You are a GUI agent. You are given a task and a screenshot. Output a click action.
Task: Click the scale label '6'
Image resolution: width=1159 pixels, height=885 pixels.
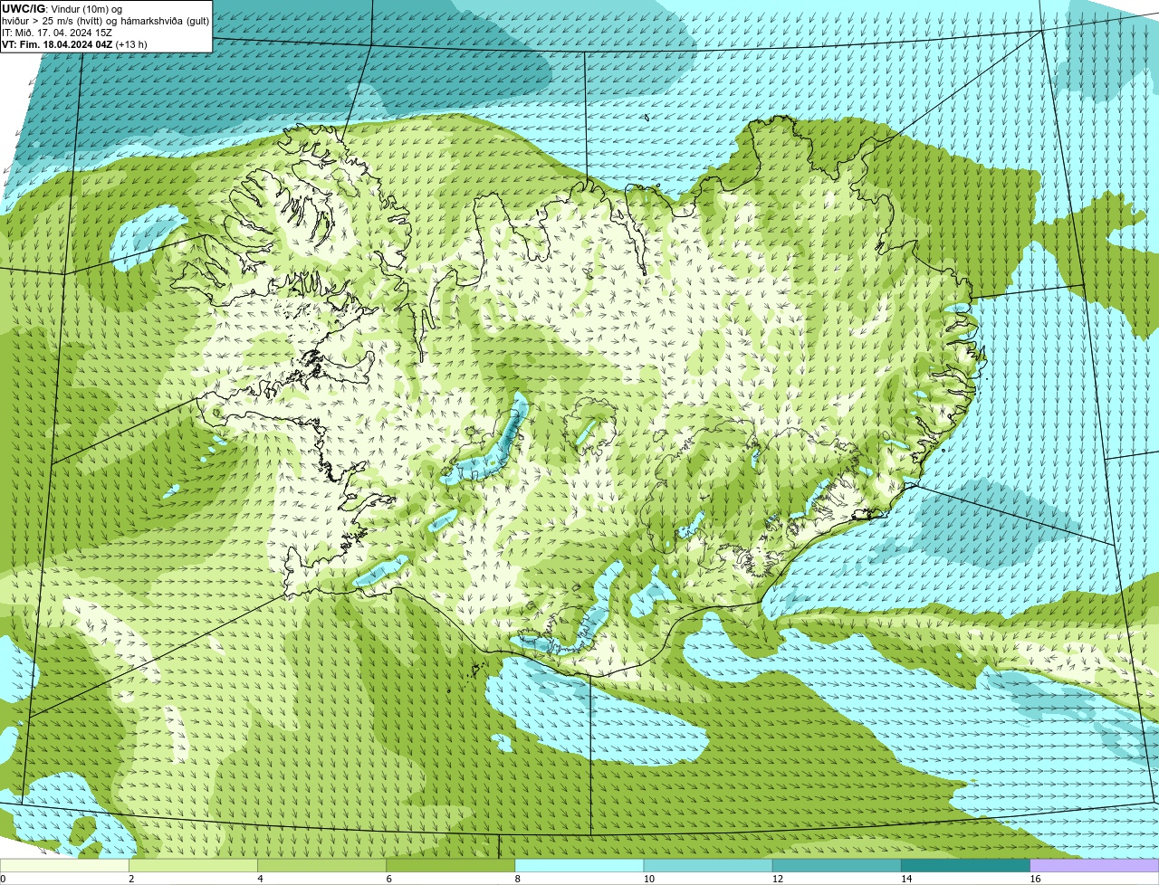pyautogui.click(x=388, y=879)
